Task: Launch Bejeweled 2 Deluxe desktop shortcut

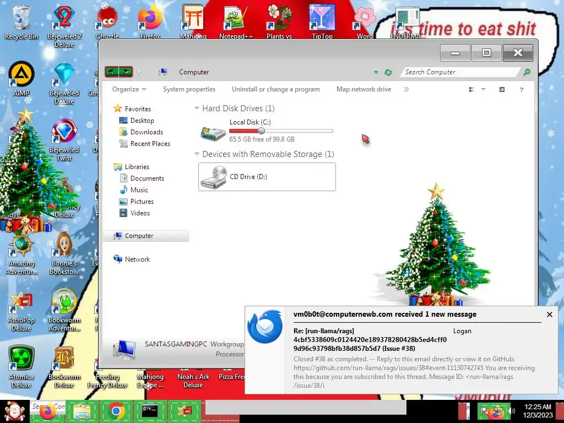Action: pos(64,26)
